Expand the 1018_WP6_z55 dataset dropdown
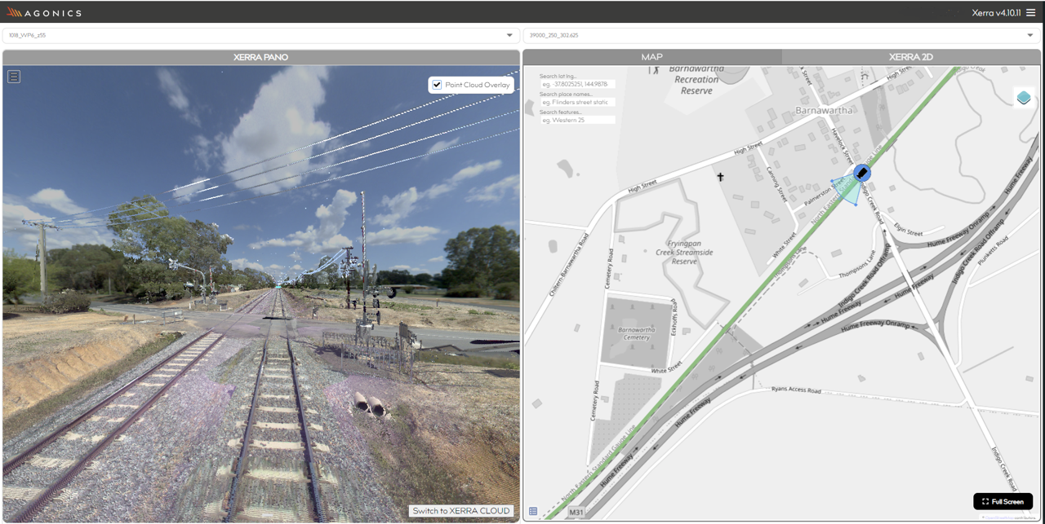 point(260,36)
